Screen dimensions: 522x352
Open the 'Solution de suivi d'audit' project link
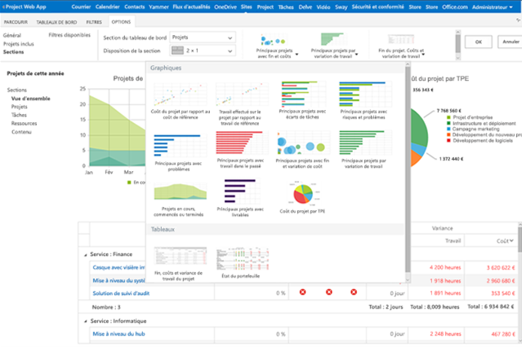pos(121,293)
